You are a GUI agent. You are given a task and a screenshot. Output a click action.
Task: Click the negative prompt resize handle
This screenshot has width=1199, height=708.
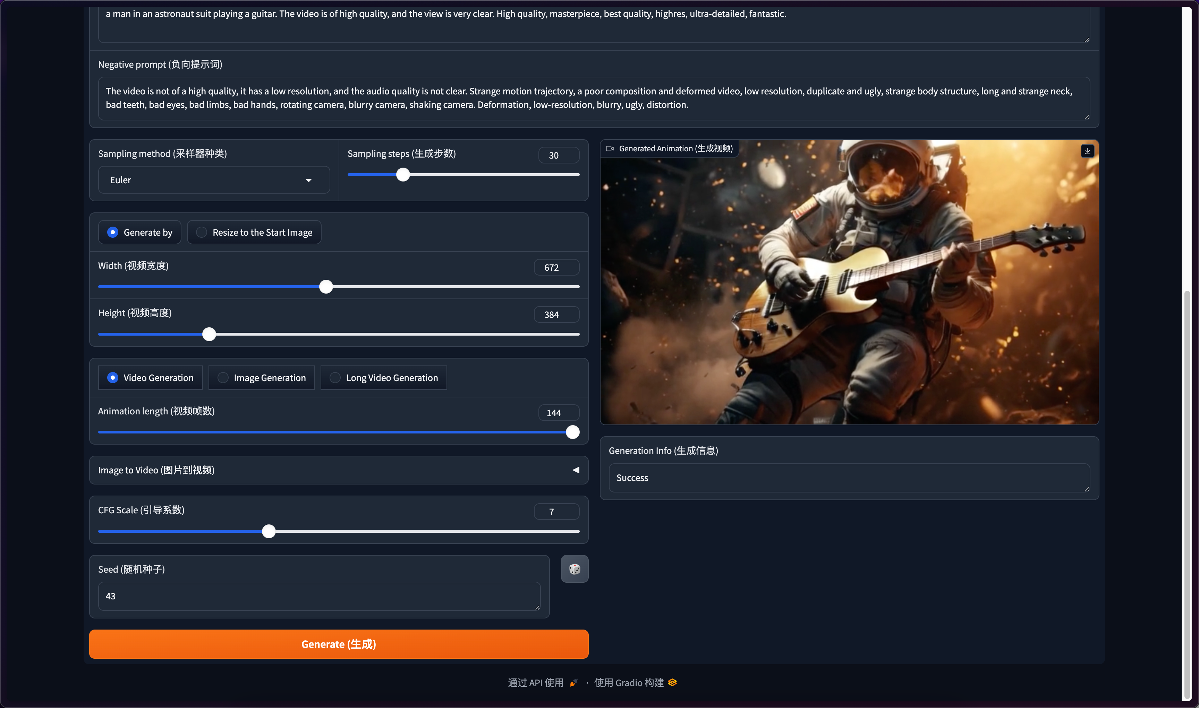[1087, 117]
